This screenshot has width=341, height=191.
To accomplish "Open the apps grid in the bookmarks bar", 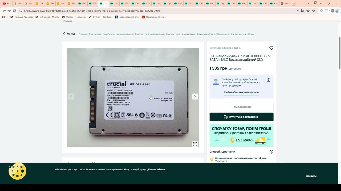I will pos(3,17).
